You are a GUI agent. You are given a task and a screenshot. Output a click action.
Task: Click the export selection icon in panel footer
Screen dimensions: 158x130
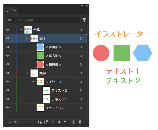[46, 122]
